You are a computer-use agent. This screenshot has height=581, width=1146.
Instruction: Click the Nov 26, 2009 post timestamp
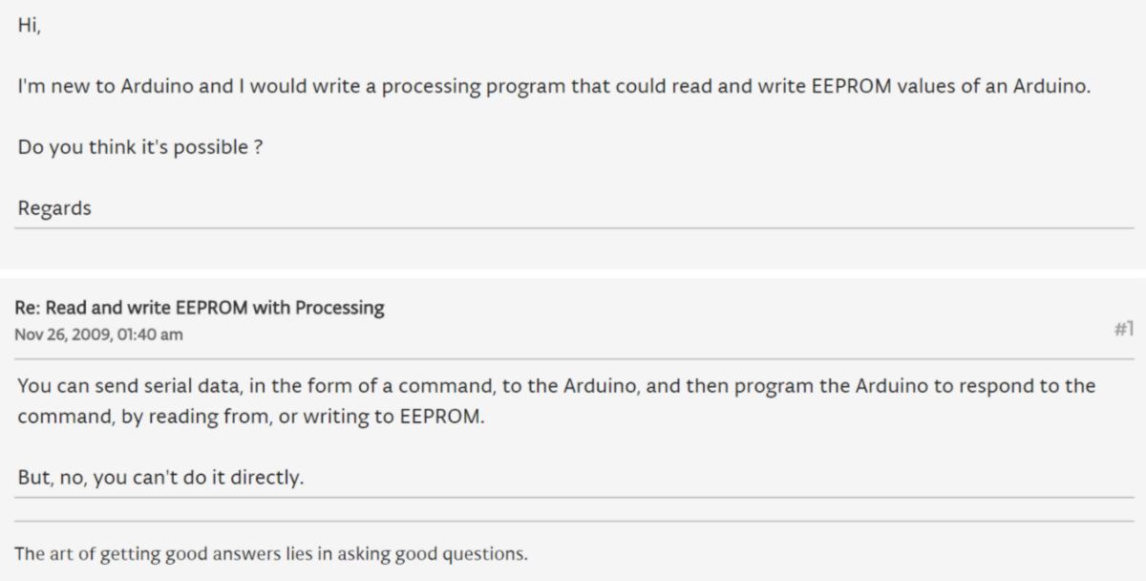[98, 334]
